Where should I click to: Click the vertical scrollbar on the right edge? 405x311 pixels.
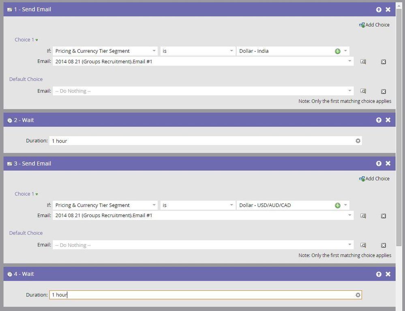point(401,122)
